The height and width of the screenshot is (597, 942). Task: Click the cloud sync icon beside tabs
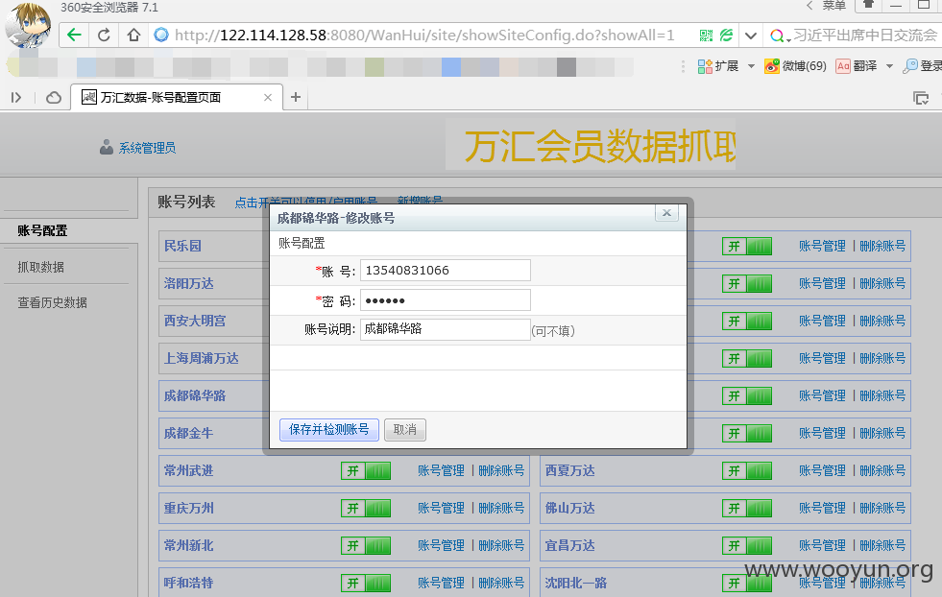point(54,97)
